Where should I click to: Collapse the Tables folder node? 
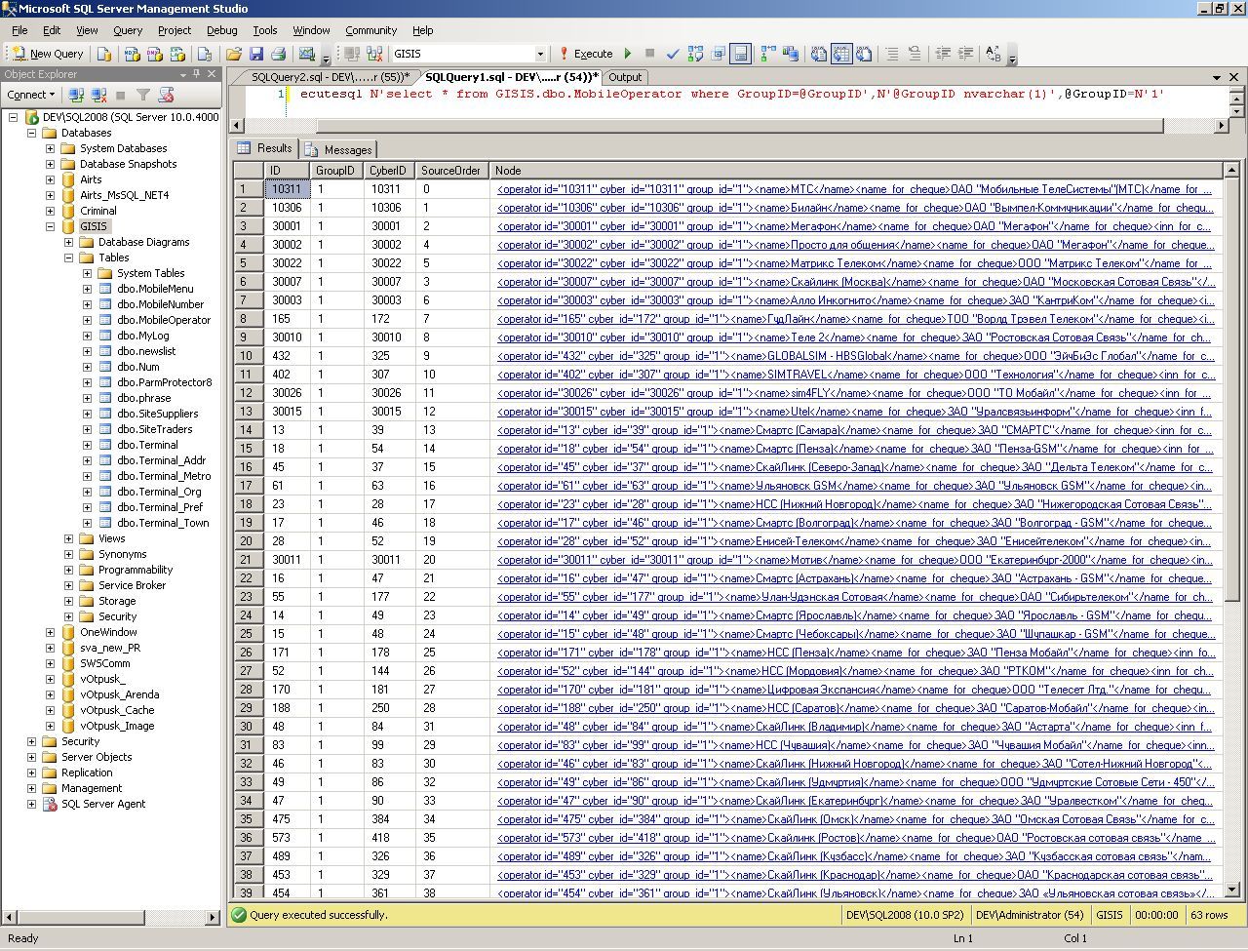68,258
